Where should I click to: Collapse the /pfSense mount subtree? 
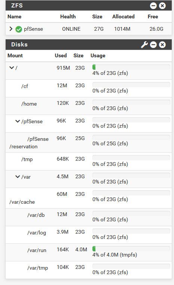click(18, 121)
